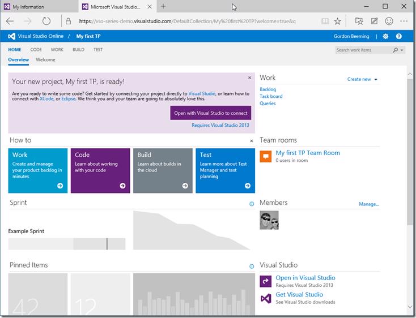Select the Welcome sub-tab
416x318 pixels.
45,59
